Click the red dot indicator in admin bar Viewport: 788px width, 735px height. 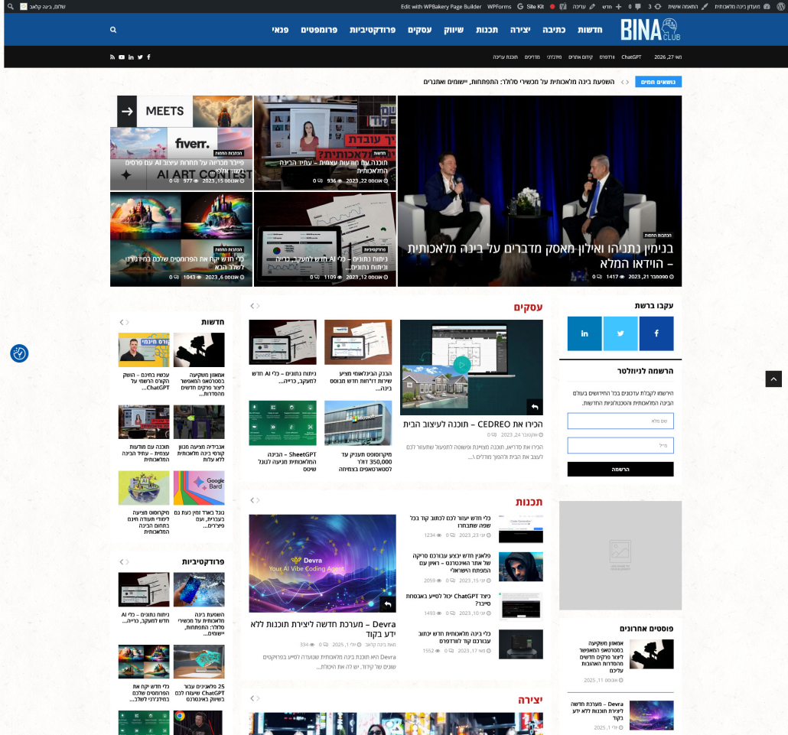click(x=552, y=7)
